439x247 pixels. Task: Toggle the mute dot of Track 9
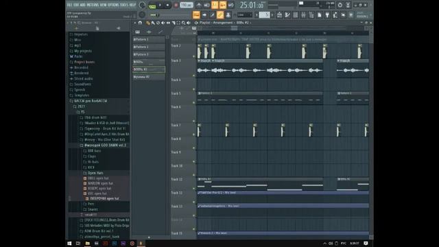[x=193, y=162]
